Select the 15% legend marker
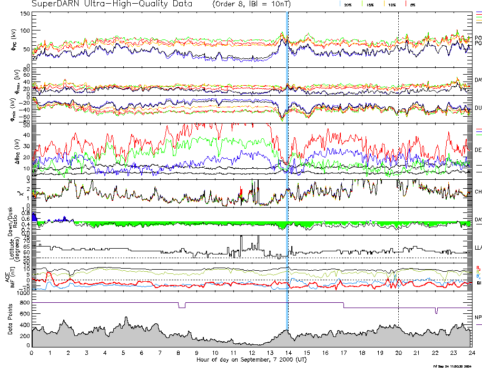Image resolution: width=482 pixels, height=368 pixels. (369, 4)
